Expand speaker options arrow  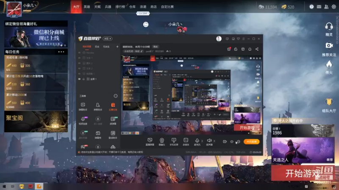(214, 141)
